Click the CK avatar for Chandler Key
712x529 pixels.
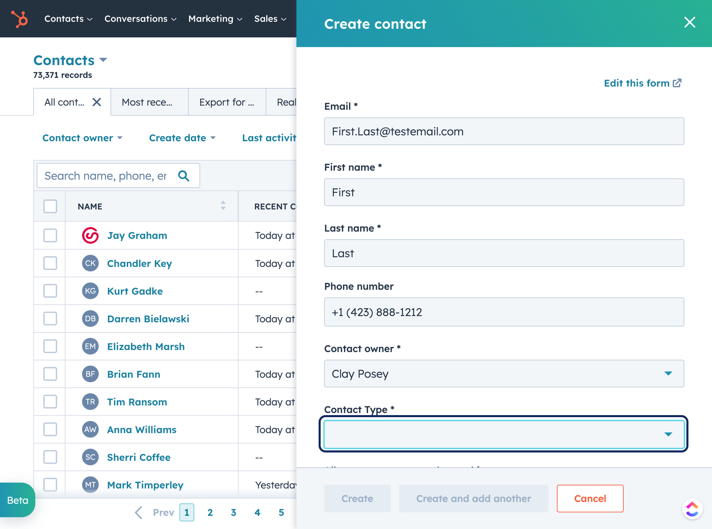[x=90, y=263]
